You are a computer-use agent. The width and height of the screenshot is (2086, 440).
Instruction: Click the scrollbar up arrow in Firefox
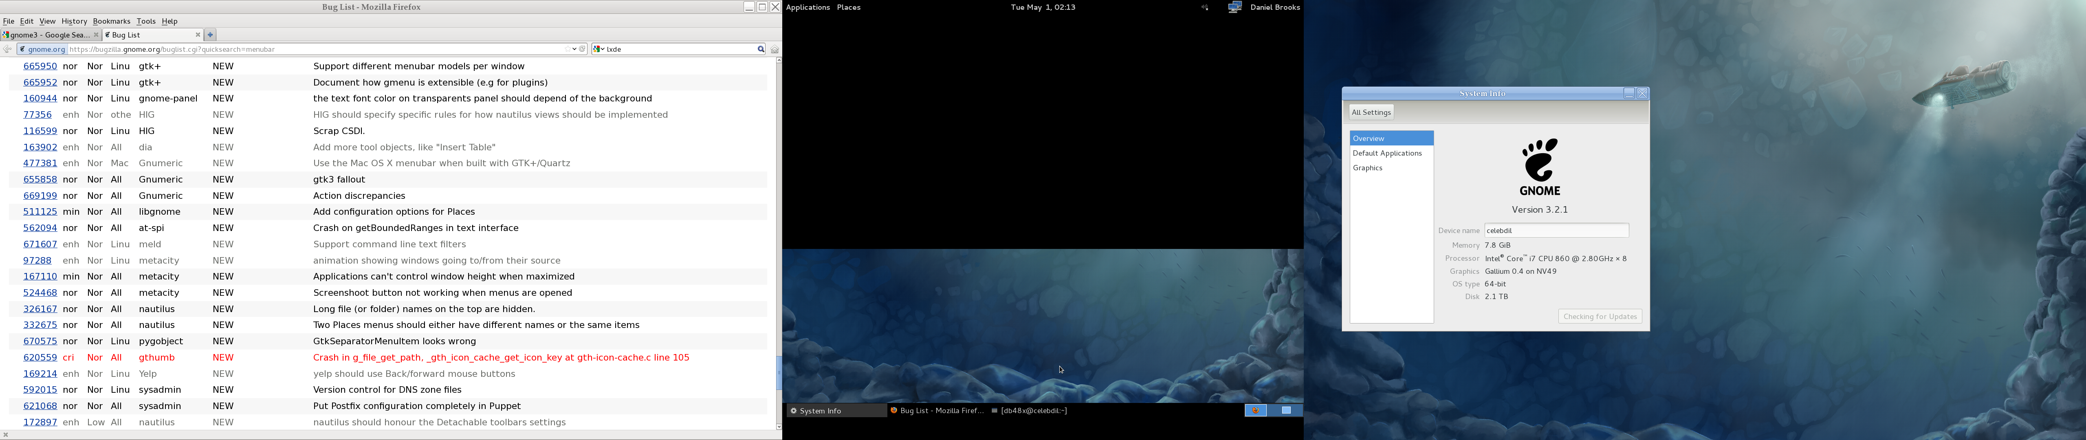click(x=779, y=61)
